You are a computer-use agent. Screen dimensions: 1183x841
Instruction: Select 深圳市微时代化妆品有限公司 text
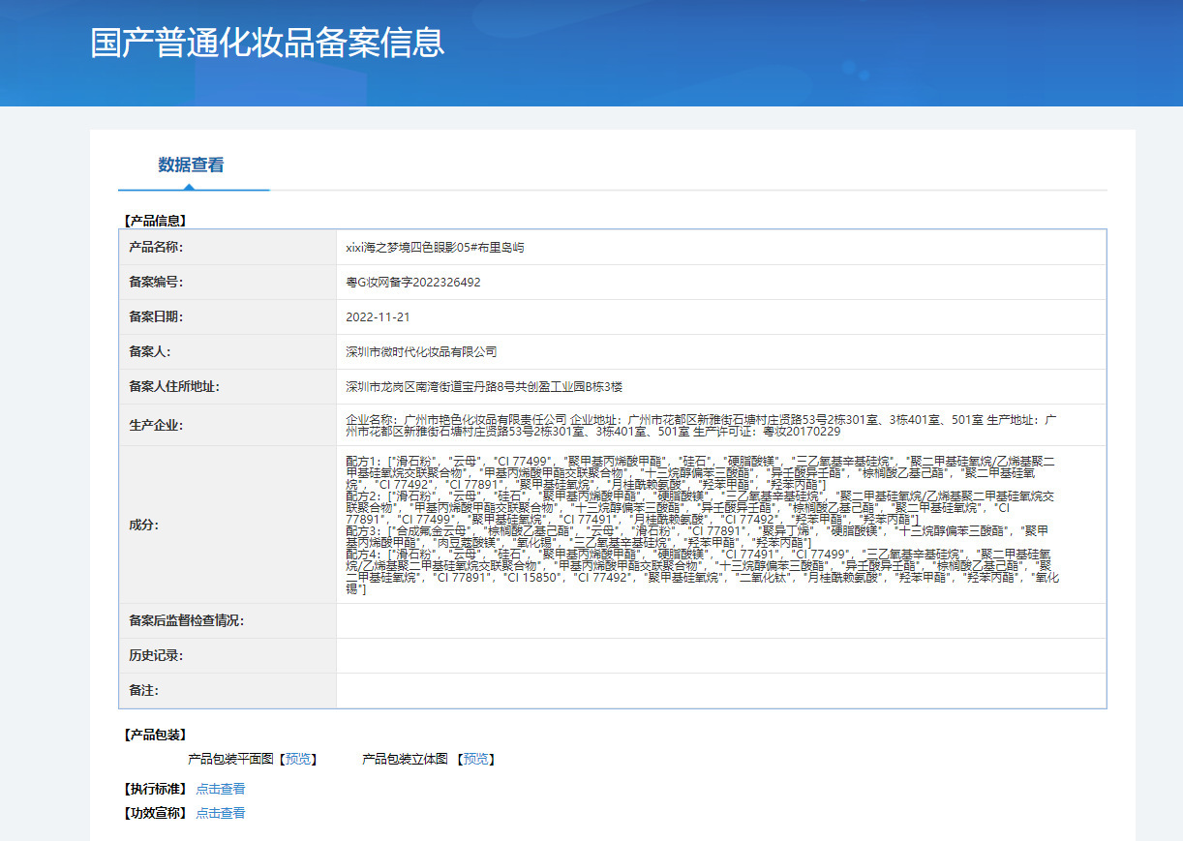pos(421,352)
